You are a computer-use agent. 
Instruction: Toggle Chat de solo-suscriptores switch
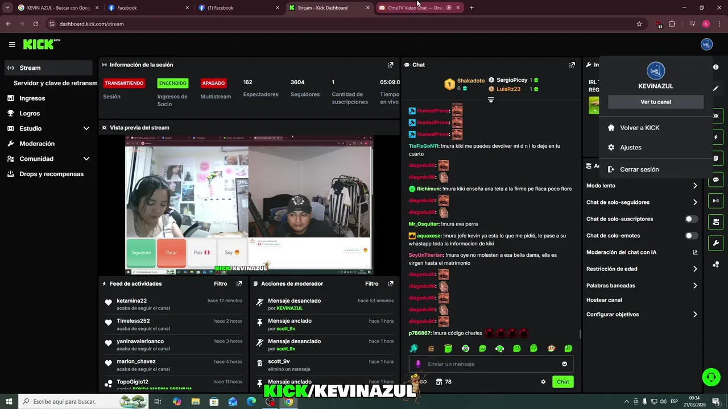pos(691,219)
